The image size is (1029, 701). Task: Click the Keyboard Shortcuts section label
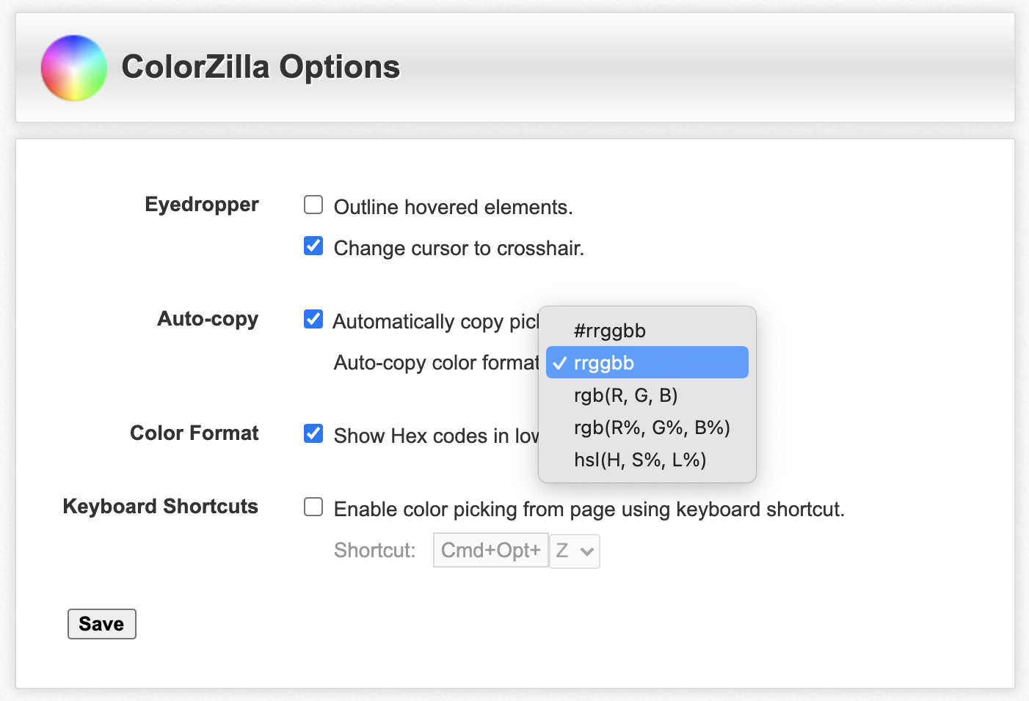[161, 507]
